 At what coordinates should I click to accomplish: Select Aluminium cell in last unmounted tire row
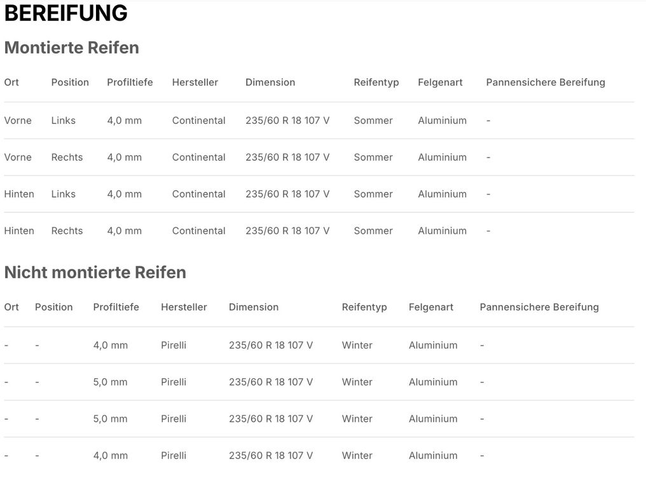(433, 456)
